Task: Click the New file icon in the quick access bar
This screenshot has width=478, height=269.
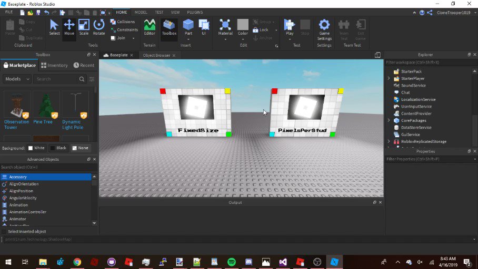Action: [x=22, y=13]
